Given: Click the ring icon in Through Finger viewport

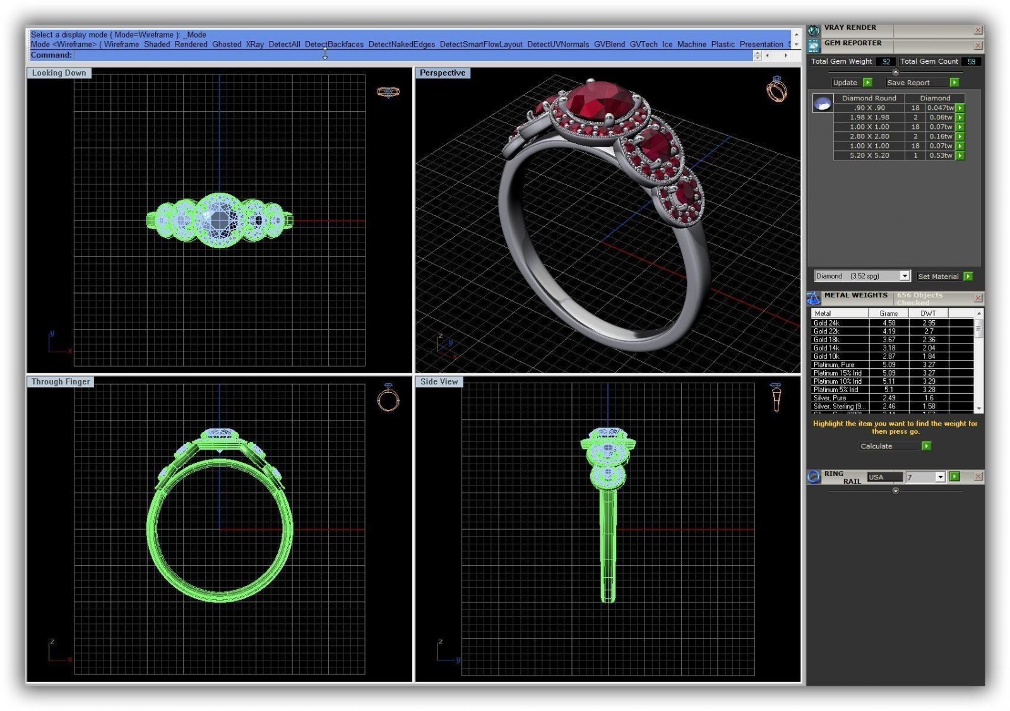Looking at the screenshot, I should (x=388, y=398).
